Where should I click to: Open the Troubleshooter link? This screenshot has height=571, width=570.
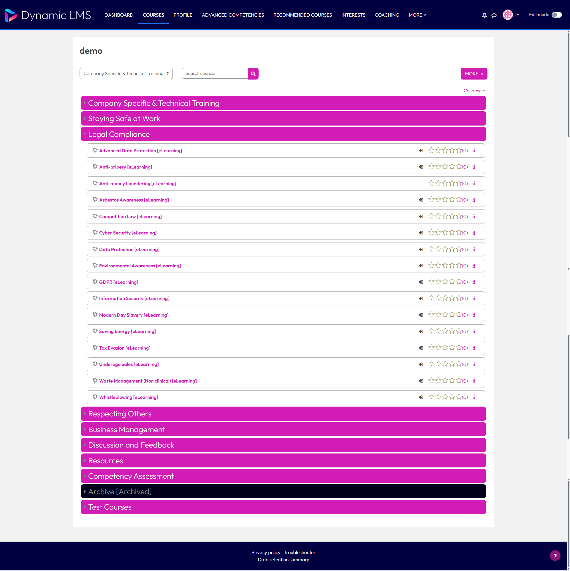coord(300,552)
